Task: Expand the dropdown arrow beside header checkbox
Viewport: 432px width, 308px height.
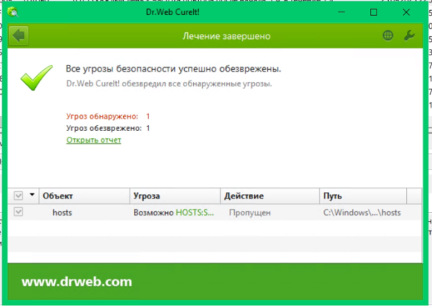Action: tap(32, 195)
